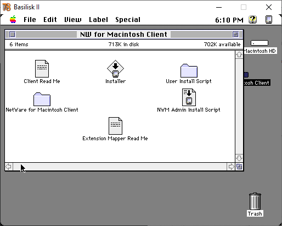Open the Edit menu

50,20
